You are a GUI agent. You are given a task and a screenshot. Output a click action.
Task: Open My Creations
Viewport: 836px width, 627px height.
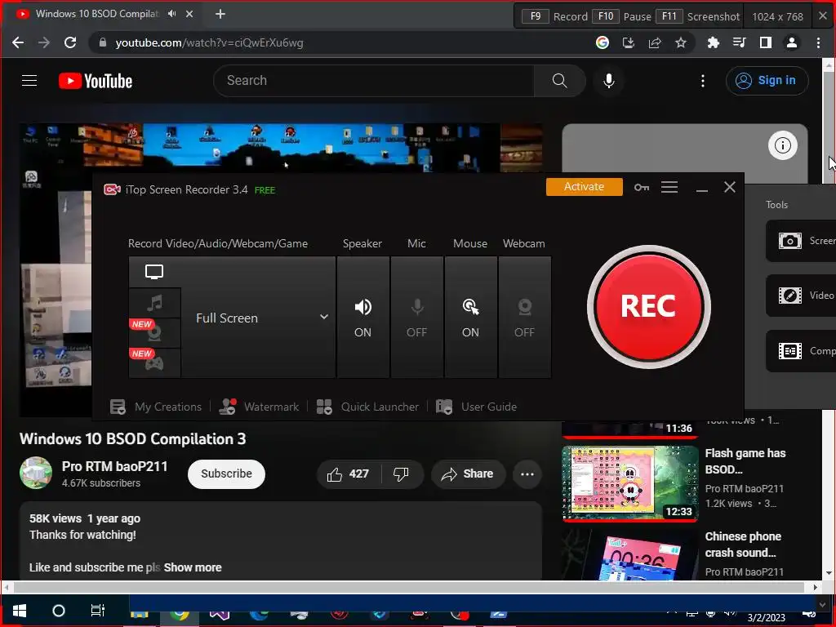[x=156, y=407]
